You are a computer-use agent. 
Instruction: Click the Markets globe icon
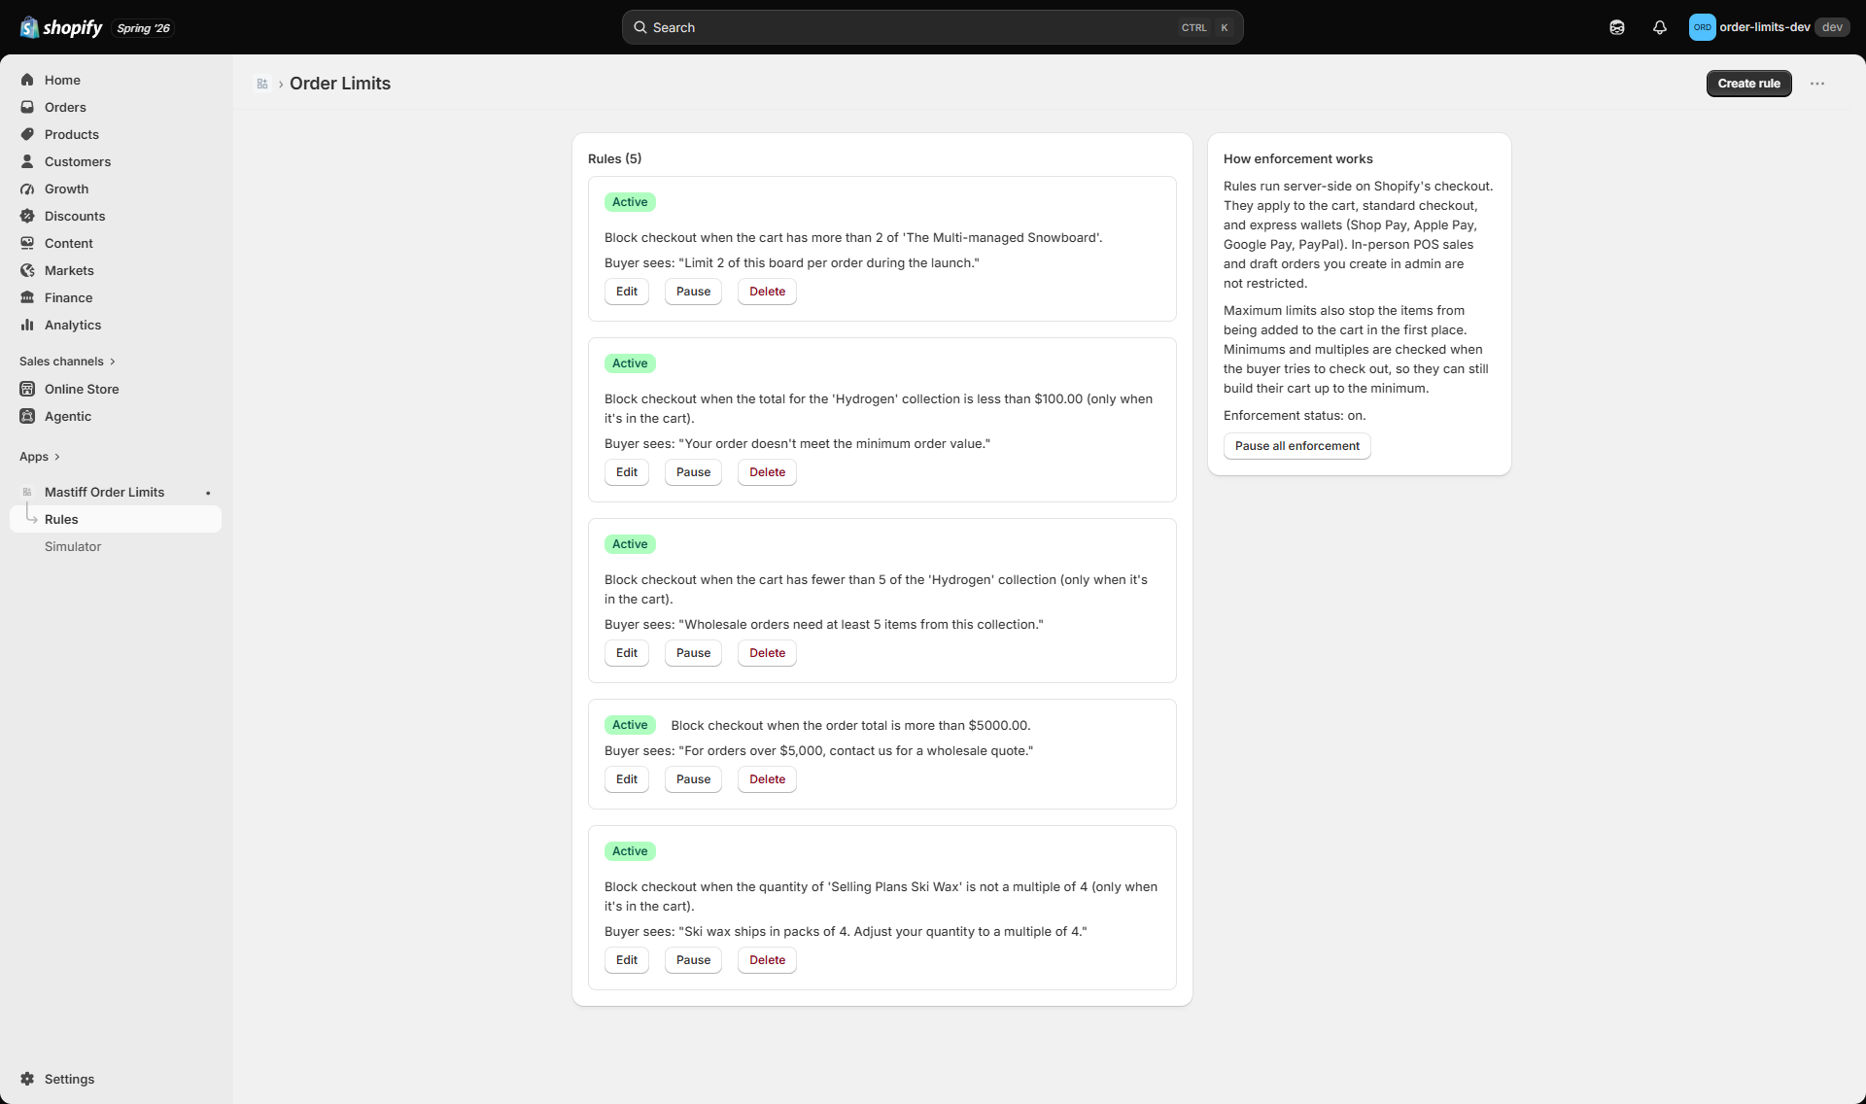(27, 270)
